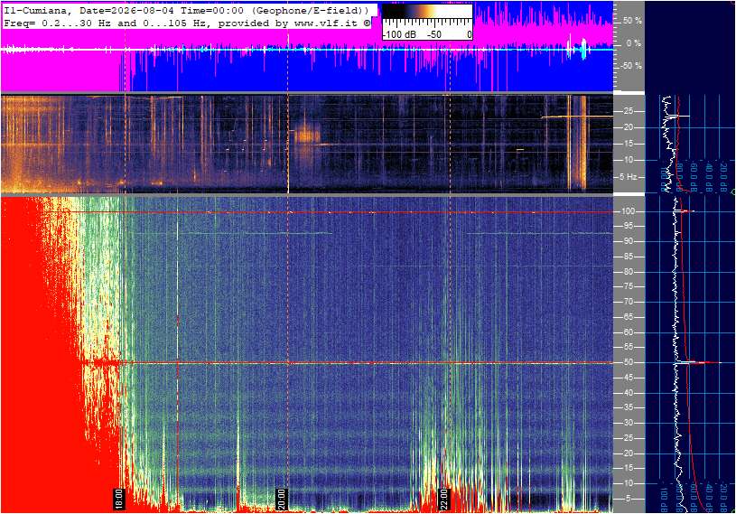The width and height of the screenshot is (736, 514).
Task: Click the 90 Hz E-field axis label
Action: 628,241
